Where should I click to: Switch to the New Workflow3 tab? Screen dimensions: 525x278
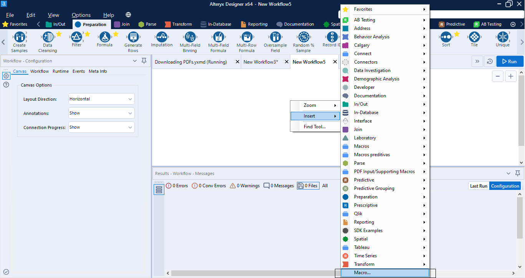(x=260, y=62)
